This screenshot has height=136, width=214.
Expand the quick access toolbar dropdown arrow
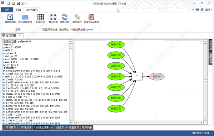pyautogui.click(x=27, y=4)
